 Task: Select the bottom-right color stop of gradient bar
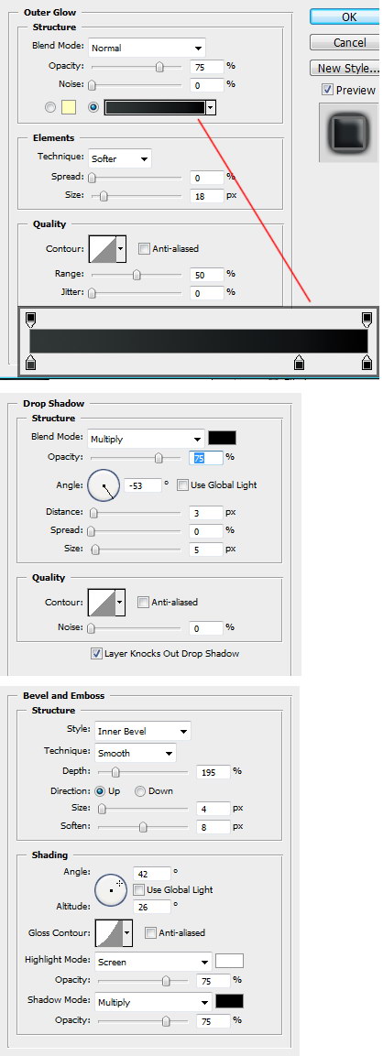[367, 364]
